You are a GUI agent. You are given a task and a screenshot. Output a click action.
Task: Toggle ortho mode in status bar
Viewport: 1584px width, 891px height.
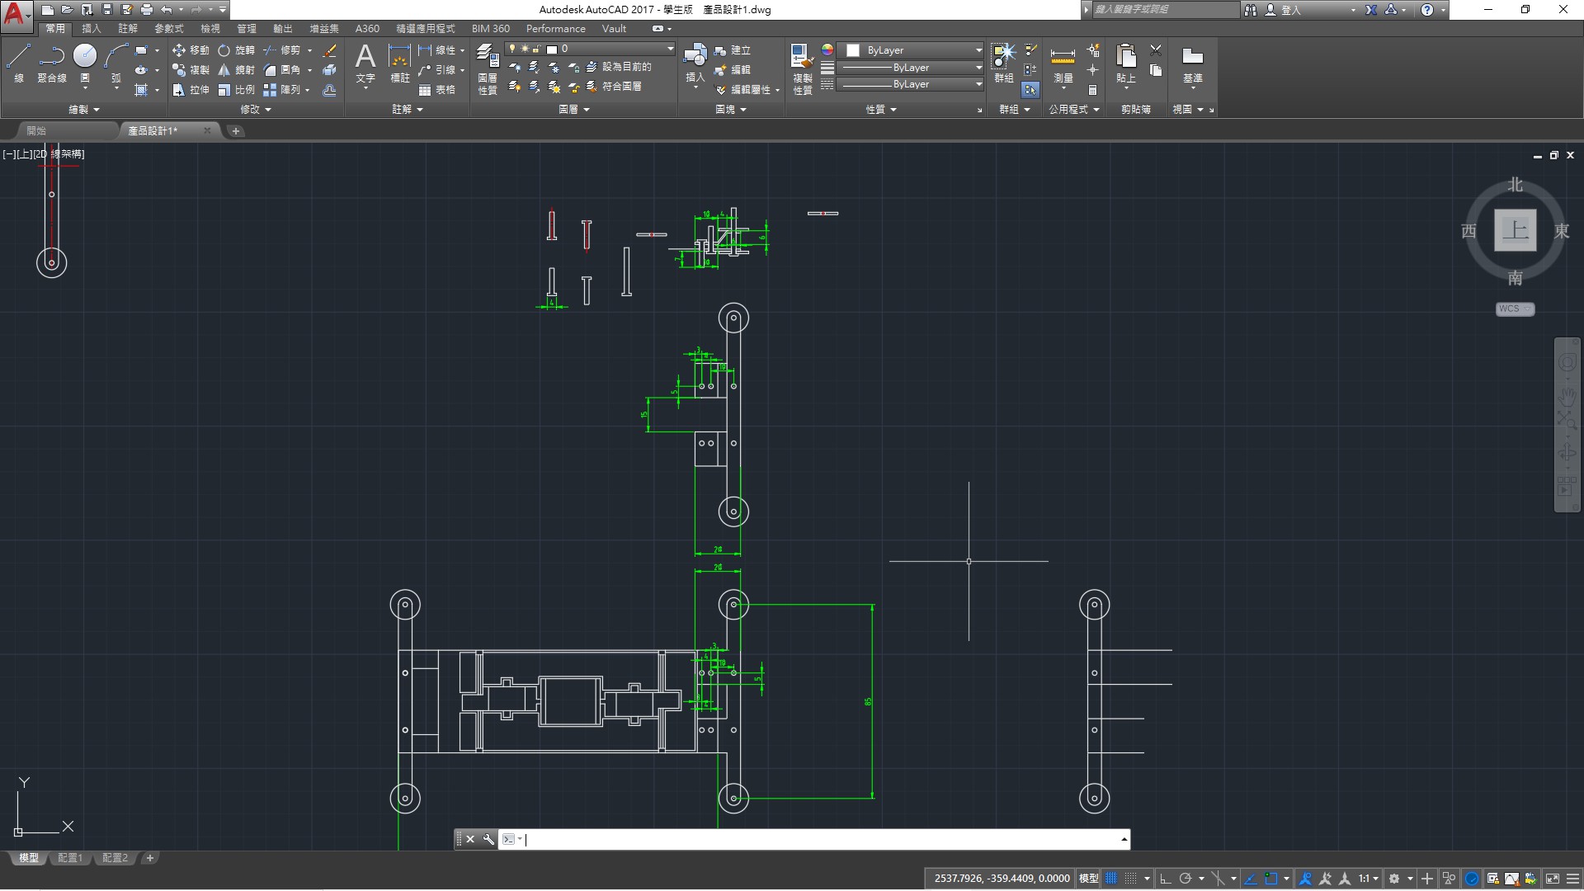coord(1165,879)
